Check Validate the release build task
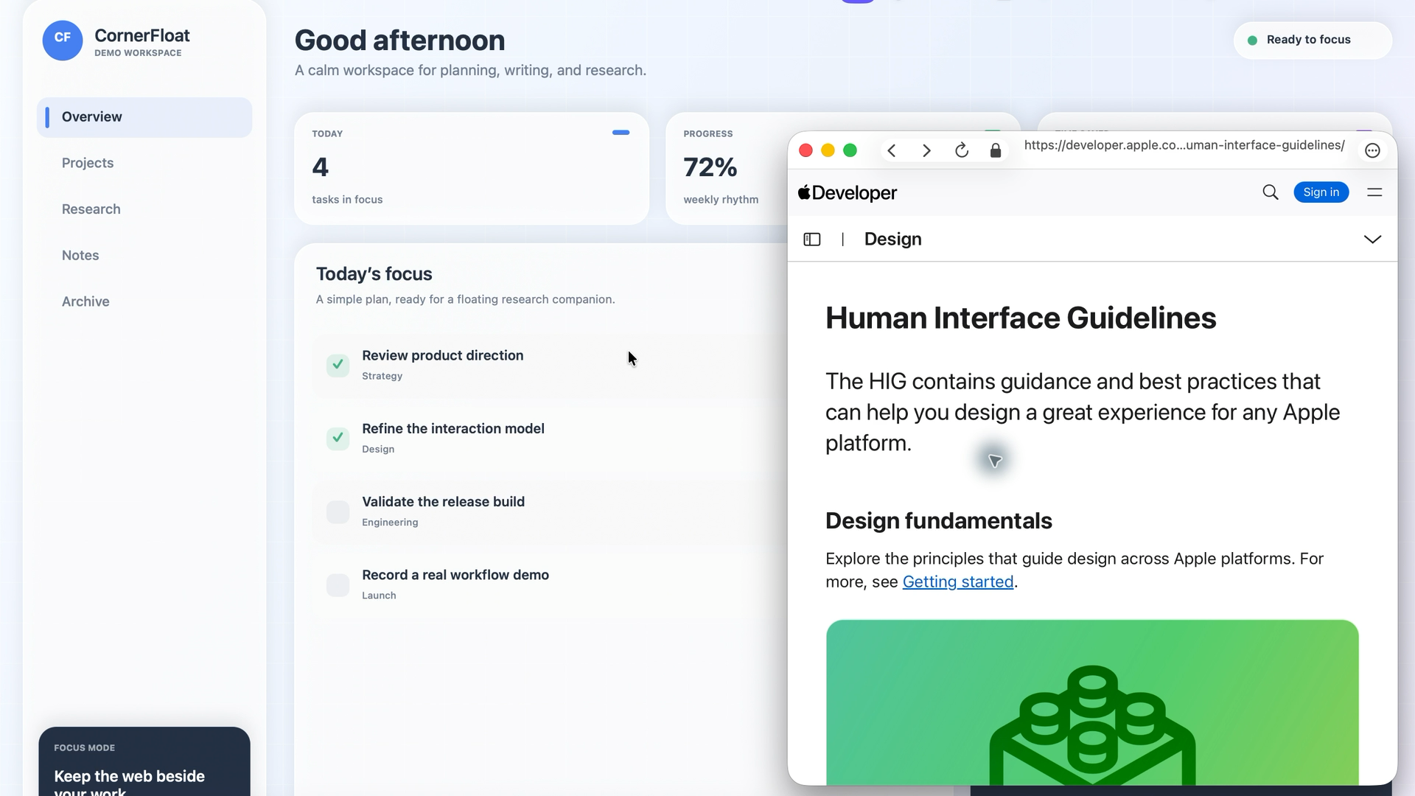This screenshot has height=796, width=1415. pyautogui.click(x=338, y=512)
